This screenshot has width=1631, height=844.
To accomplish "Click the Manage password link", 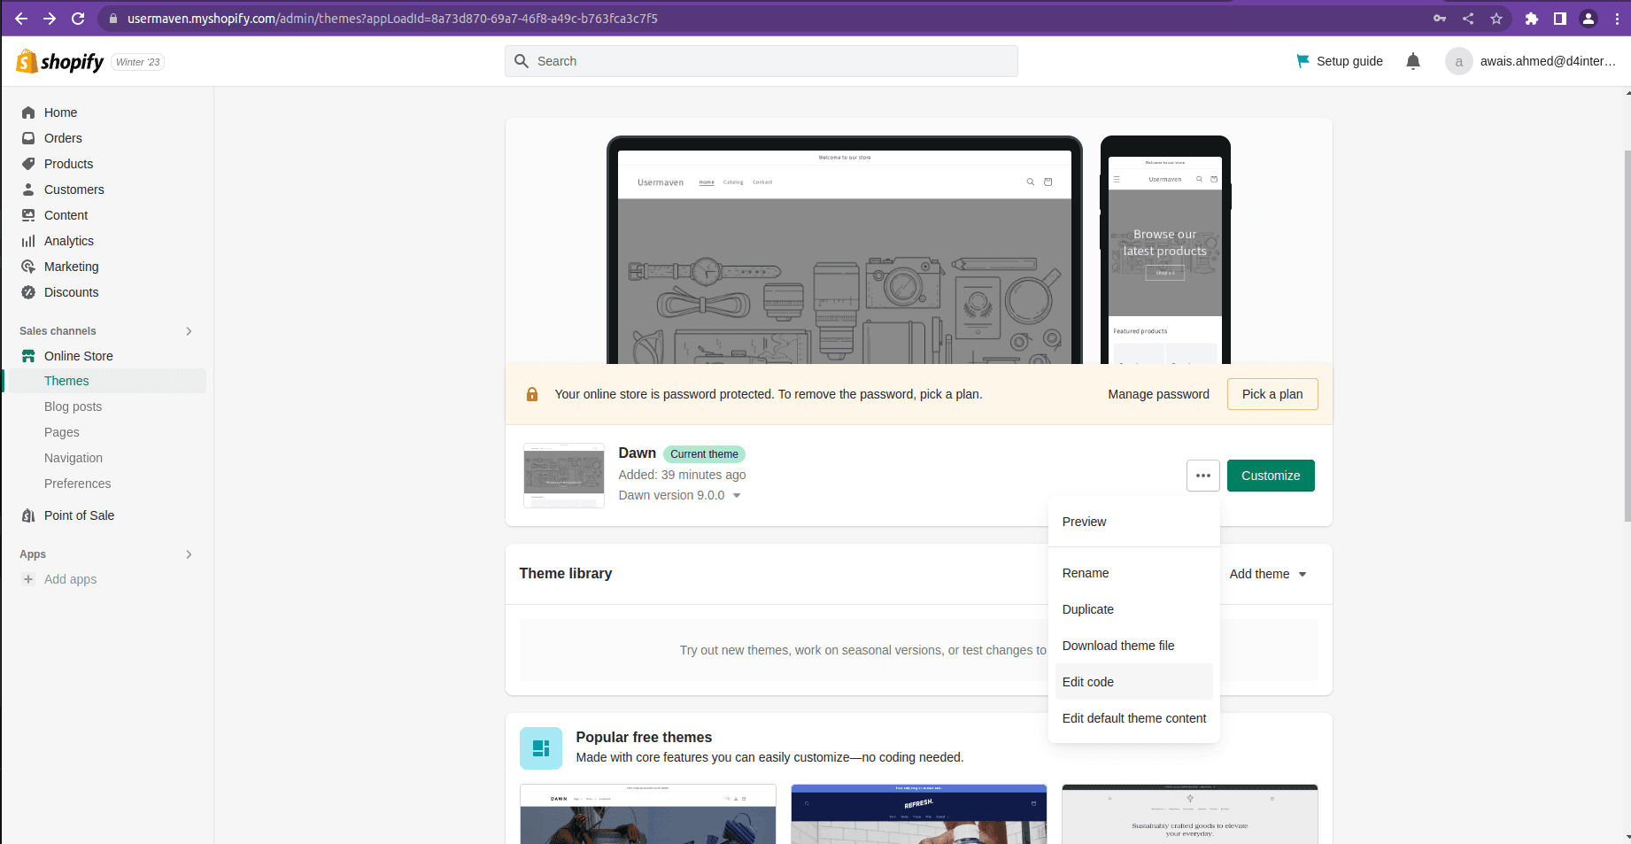I will tap(1158, 394).
